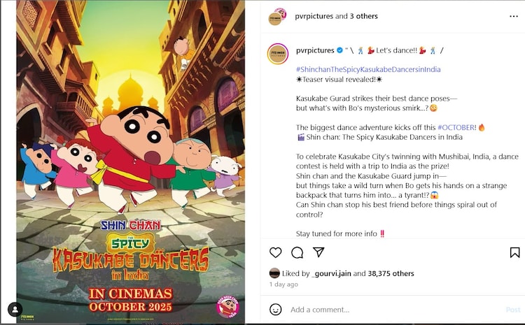The height and width of the screenshot is (325, 525).
Task: Open comments via speech bubble icon
Action: point(297,252)
